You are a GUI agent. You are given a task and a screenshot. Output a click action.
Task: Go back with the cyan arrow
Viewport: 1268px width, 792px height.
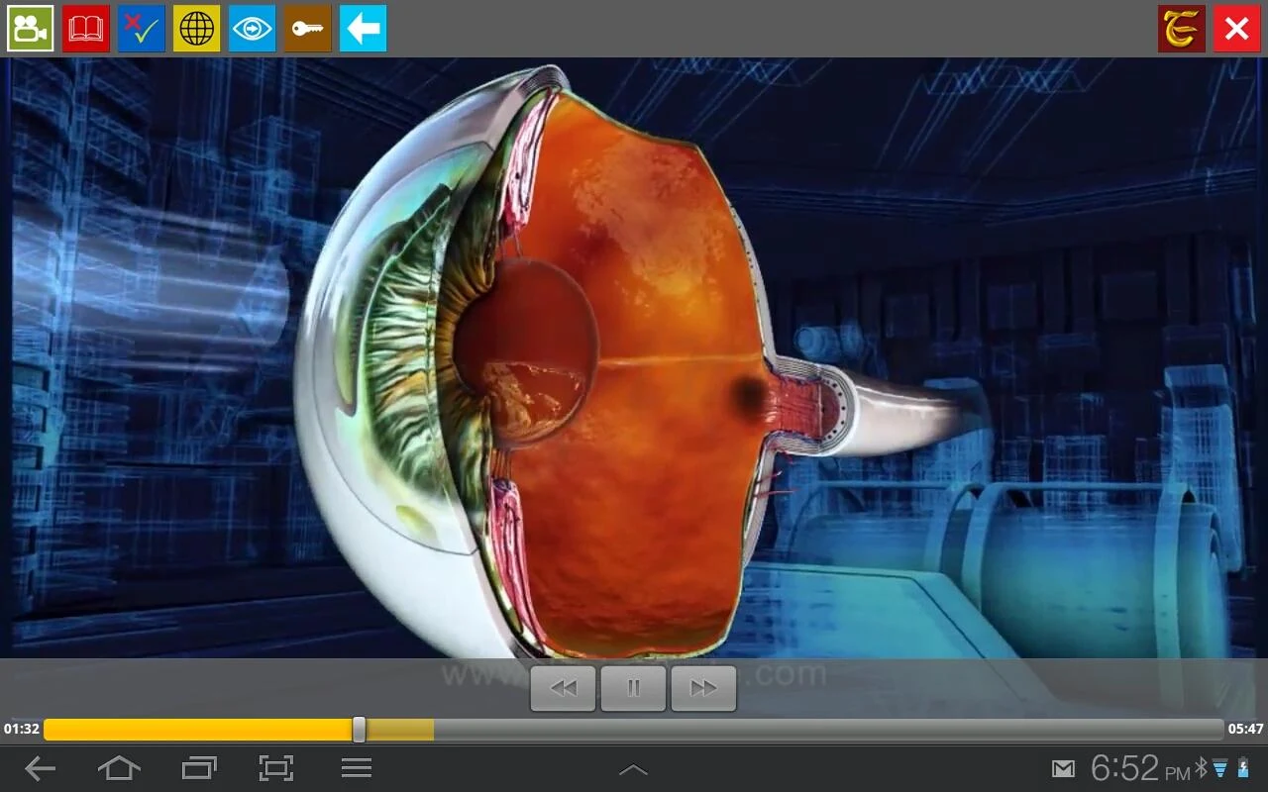(364, 29)
